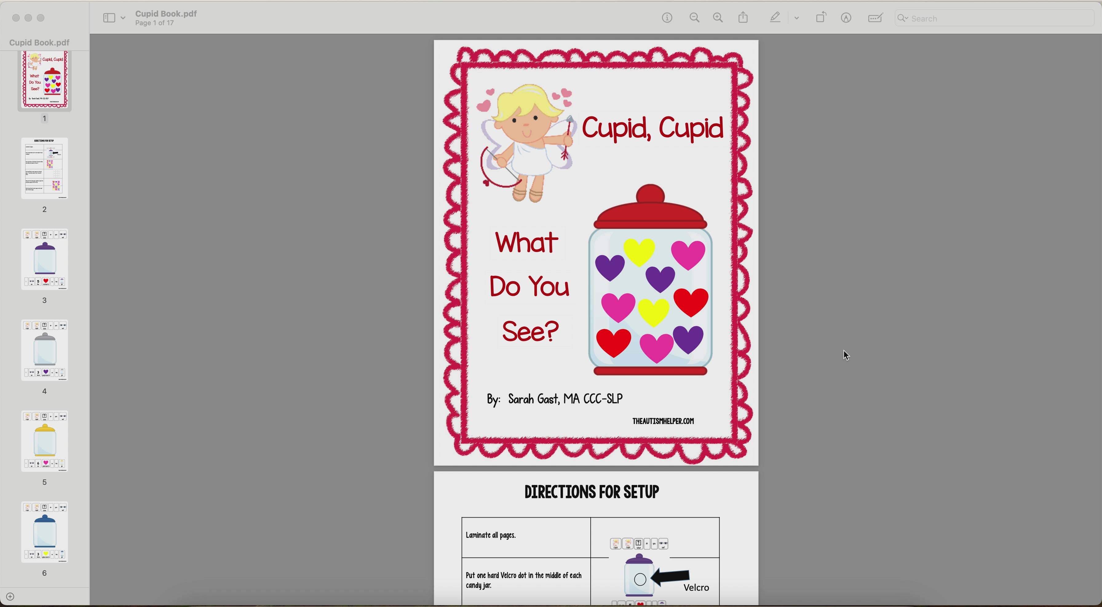Screen dimensions: 1102x607
Task: Zoom out of the PDF
Action: [694, 18]
